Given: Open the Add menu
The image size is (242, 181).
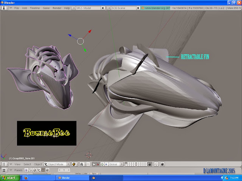Looking at the screenshot, I should [x=24, y=8].
